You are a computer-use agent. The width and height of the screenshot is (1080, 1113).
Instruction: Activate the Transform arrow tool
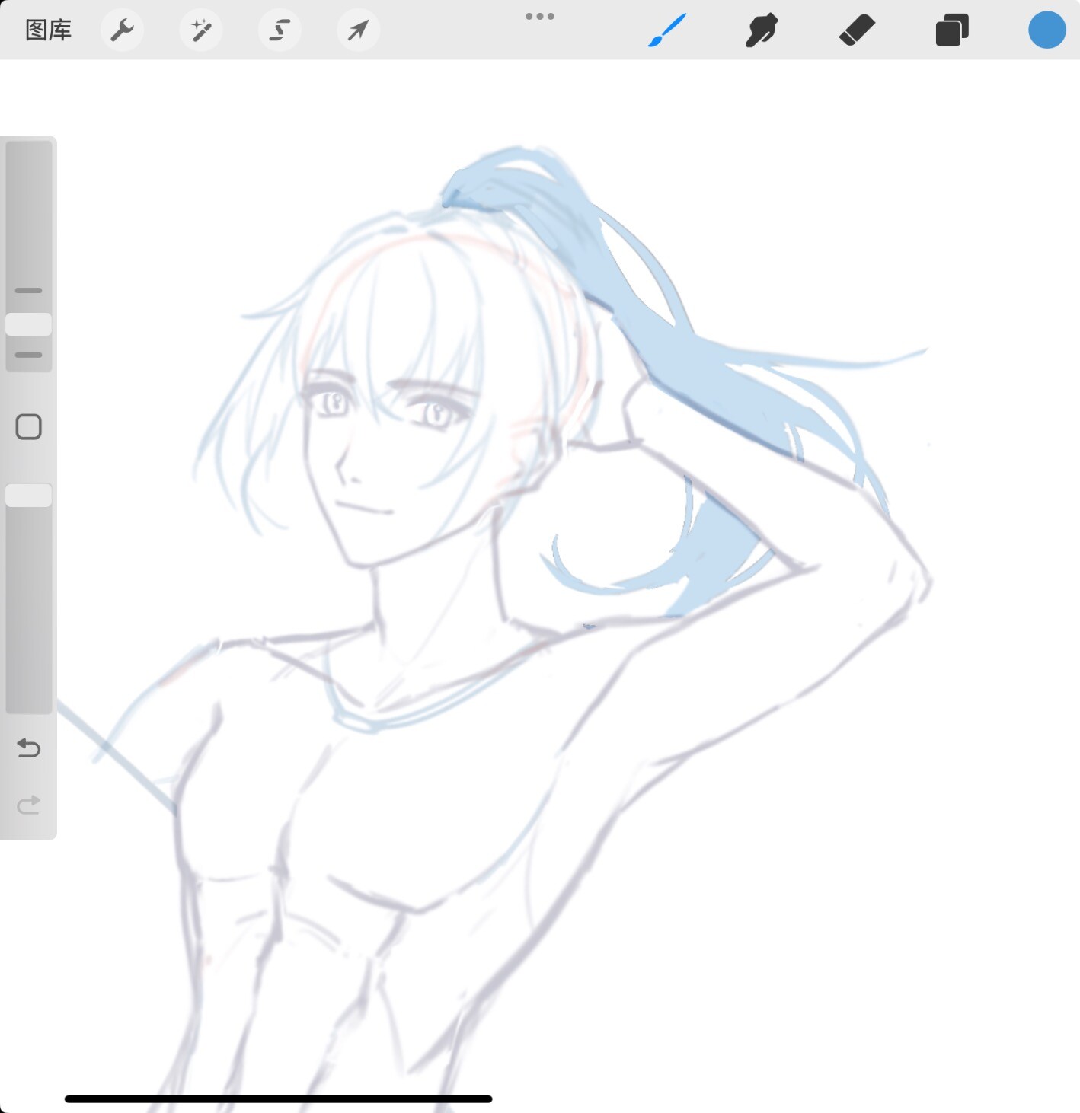coord(358,30)
